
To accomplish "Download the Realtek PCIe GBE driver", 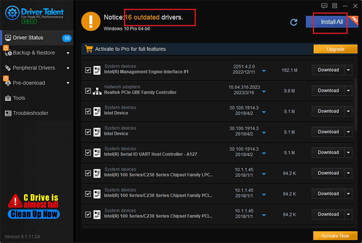I will click(x=328, y=91).
